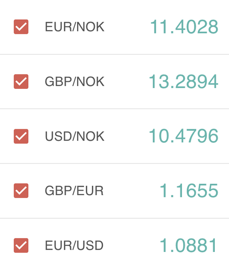
Task: Click the 1.0881 rate number
Action: point(188,245)
